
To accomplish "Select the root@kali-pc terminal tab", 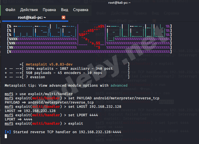I will click(x=32, y=17).
